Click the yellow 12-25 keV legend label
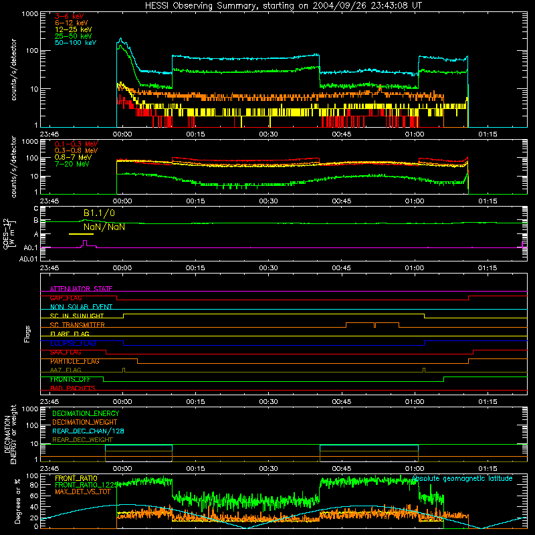Image resolution: width=535 pixels, height=535 pixels. (74, 29)
